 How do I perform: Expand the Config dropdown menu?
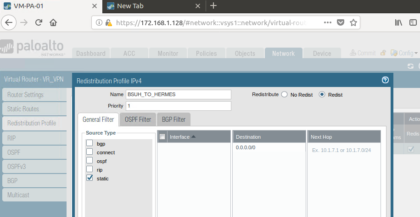[x=404, y=53]
